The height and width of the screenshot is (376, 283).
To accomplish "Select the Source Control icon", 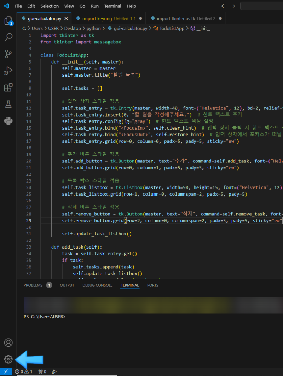I will point(8,54).
